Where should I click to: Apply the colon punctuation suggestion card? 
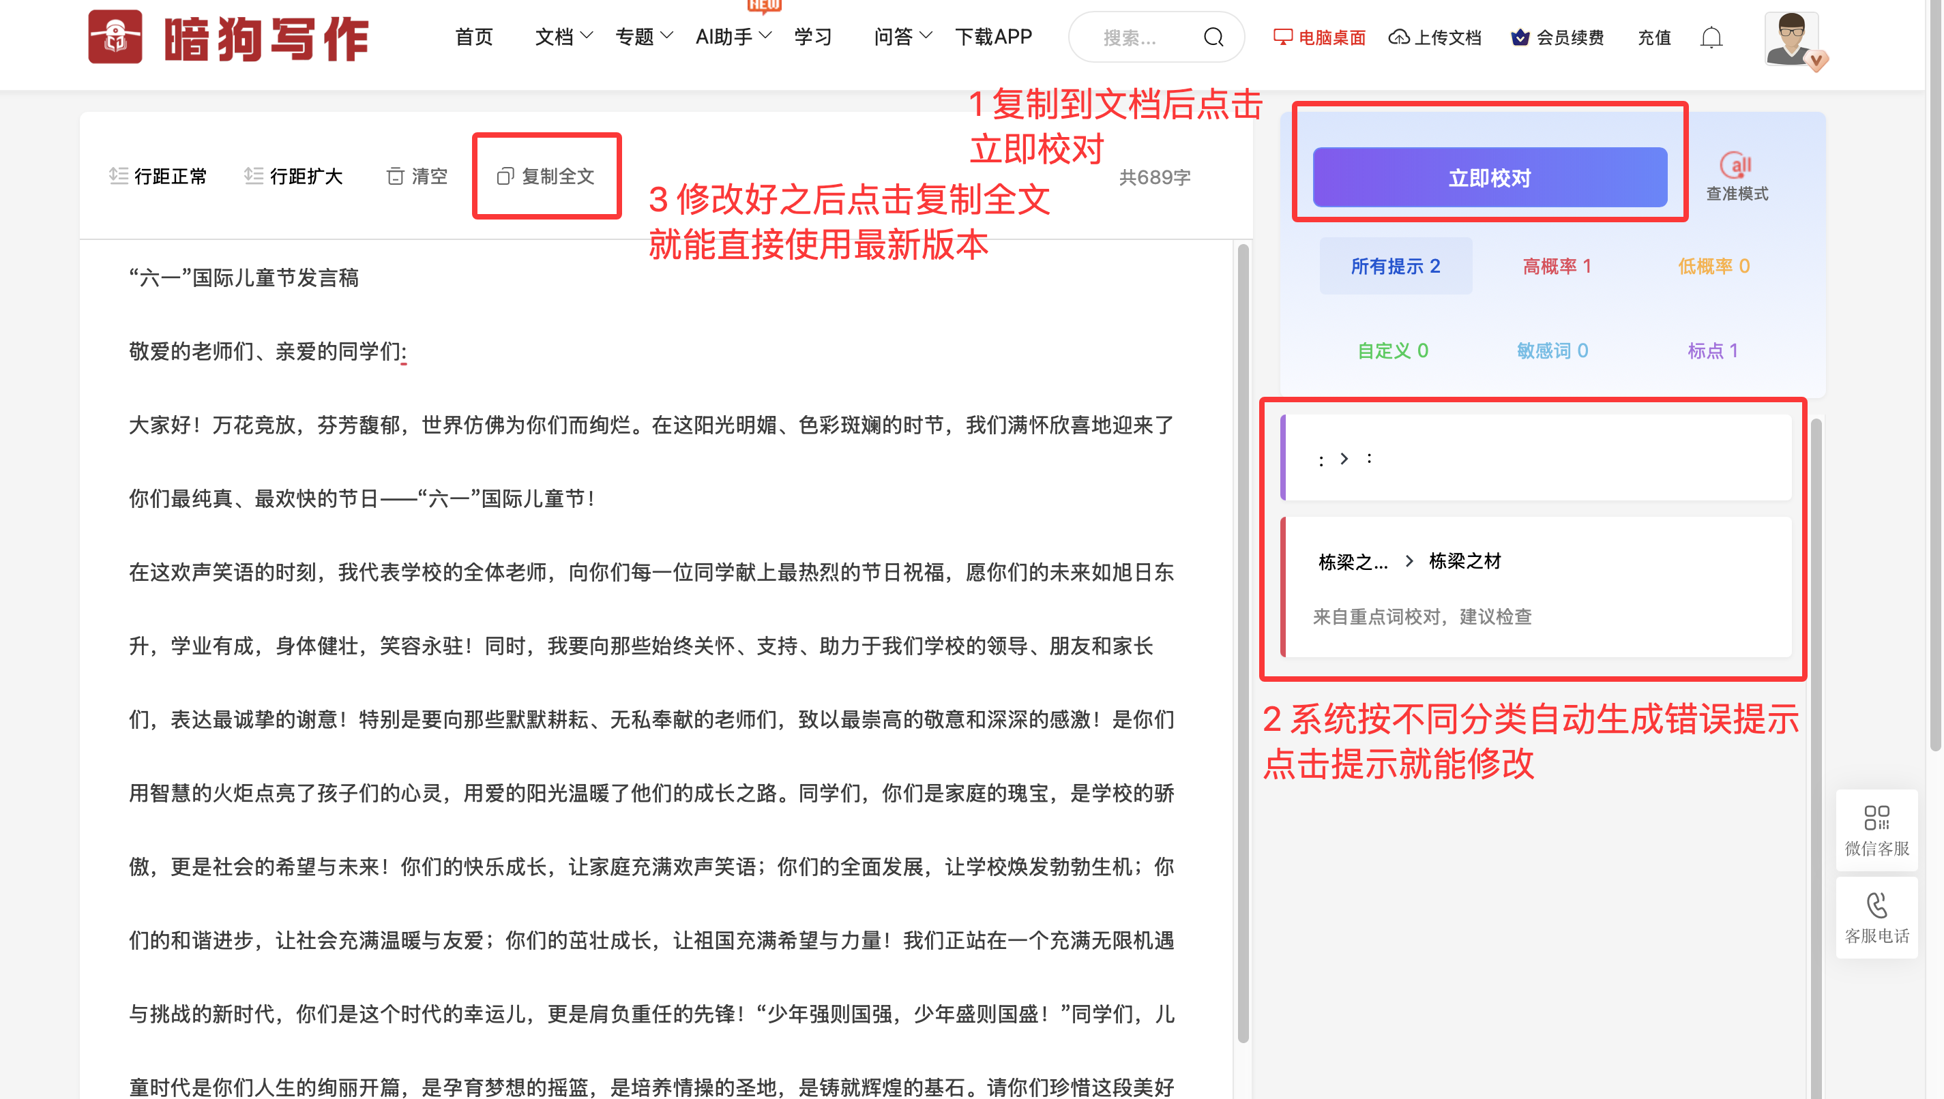(x=1535, y=457)
